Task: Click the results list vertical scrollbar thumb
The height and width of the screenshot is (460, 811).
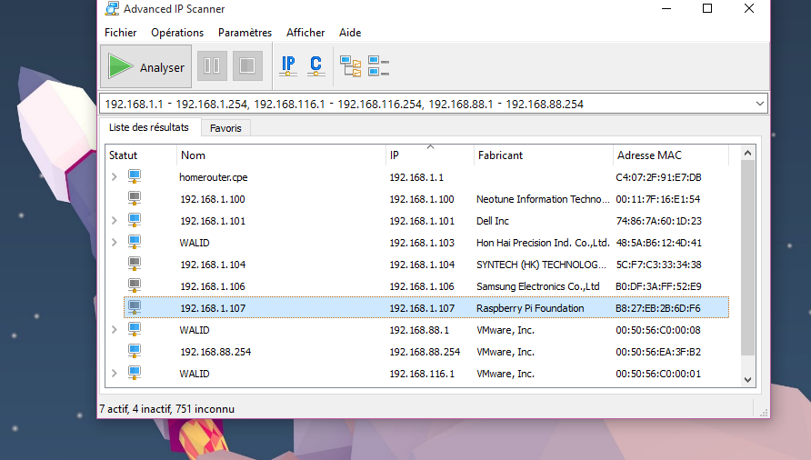Action: 747,257
